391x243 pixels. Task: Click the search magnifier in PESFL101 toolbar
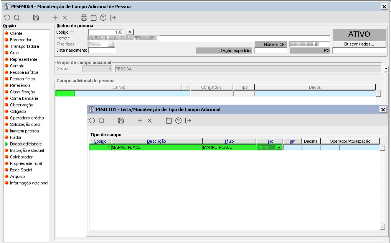click(x=102, y=121)
